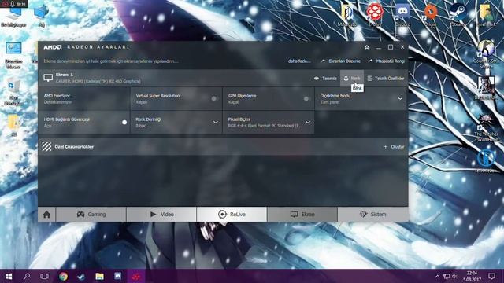Viewport: 504px width, 283px height.
Task: Open the red hexagon-pattern desktop shortcut
Action: coord(375,14)
